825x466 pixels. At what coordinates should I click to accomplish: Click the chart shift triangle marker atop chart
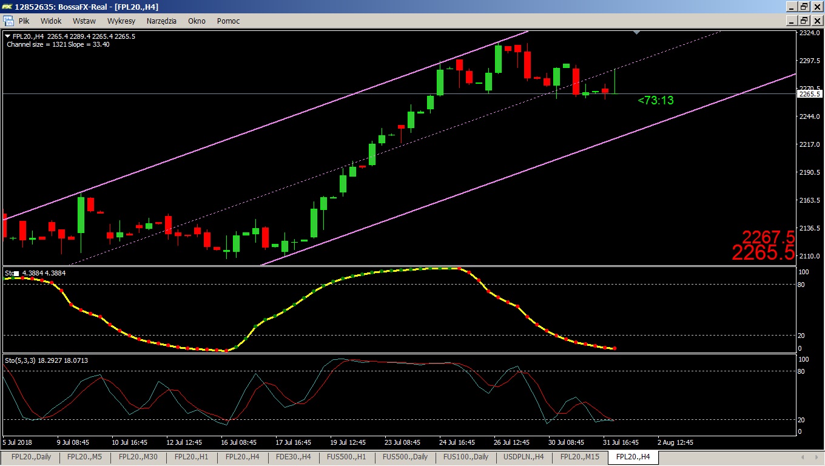point(636,32)
